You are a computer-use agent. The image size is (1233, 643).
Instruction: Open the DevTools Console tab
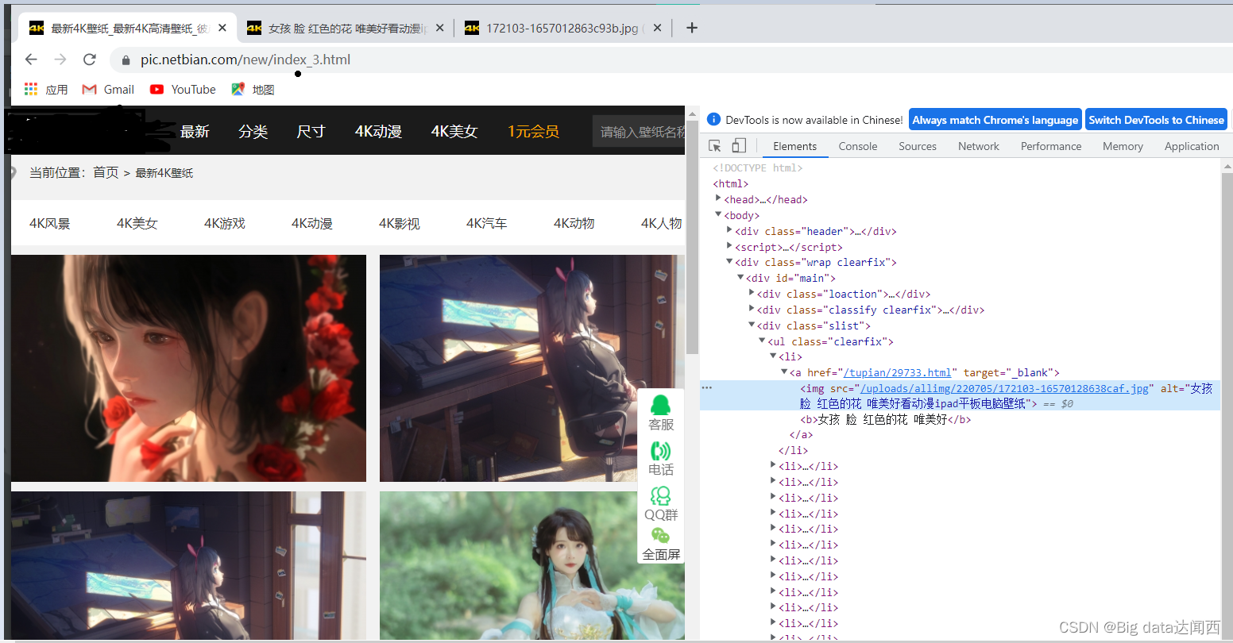pos(858,146)
